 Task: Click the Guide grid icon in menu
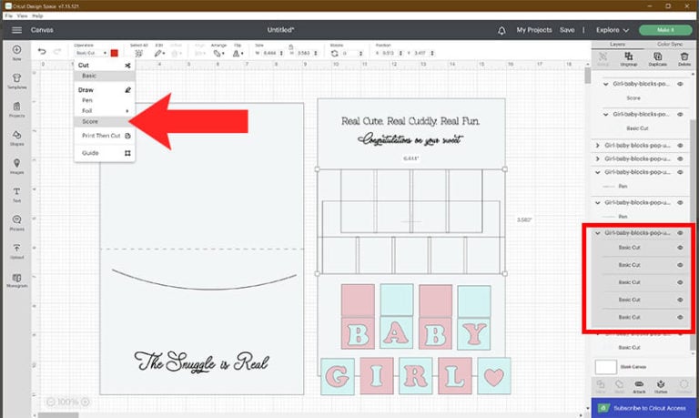127,153
